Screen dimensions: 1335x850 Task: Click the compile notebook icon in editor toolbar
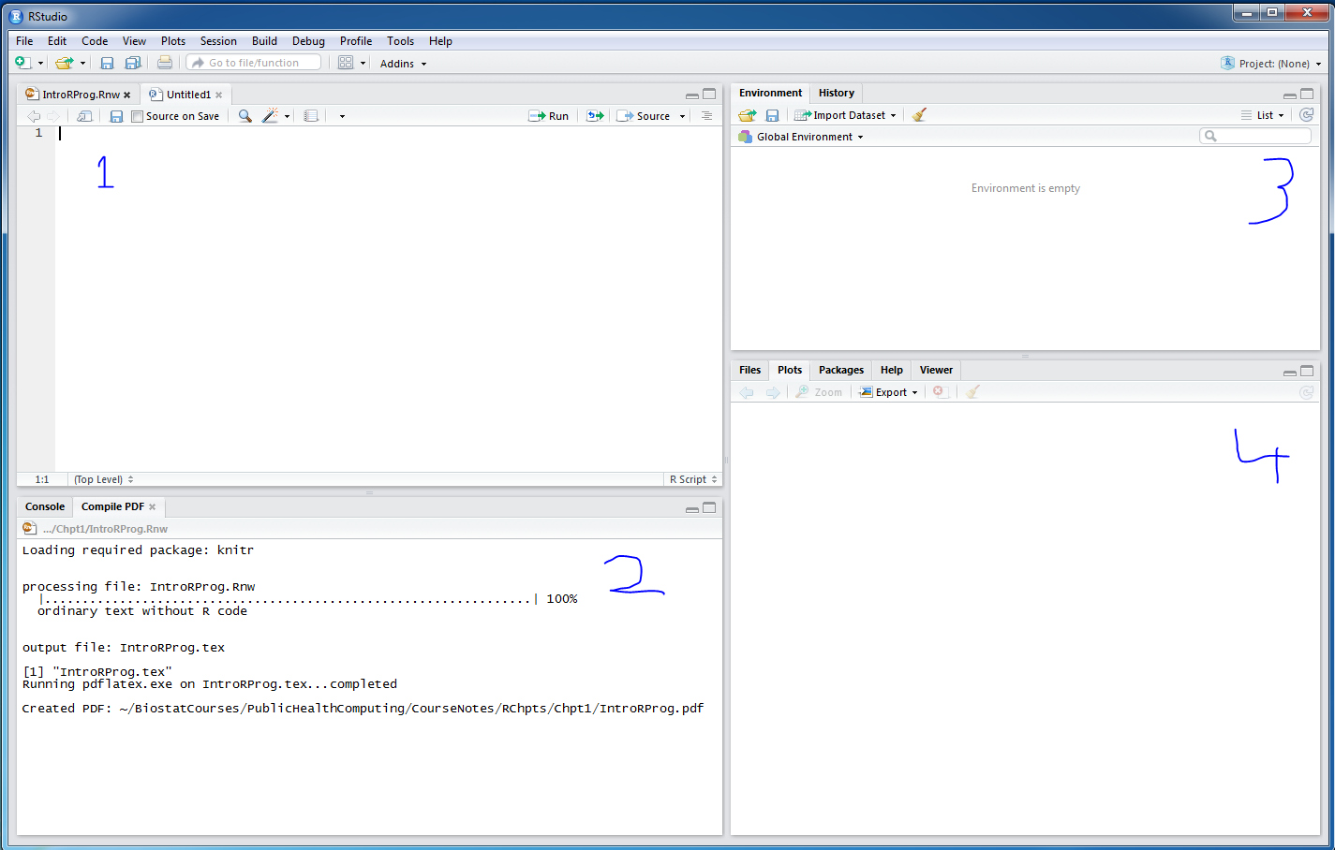(311, 116)
